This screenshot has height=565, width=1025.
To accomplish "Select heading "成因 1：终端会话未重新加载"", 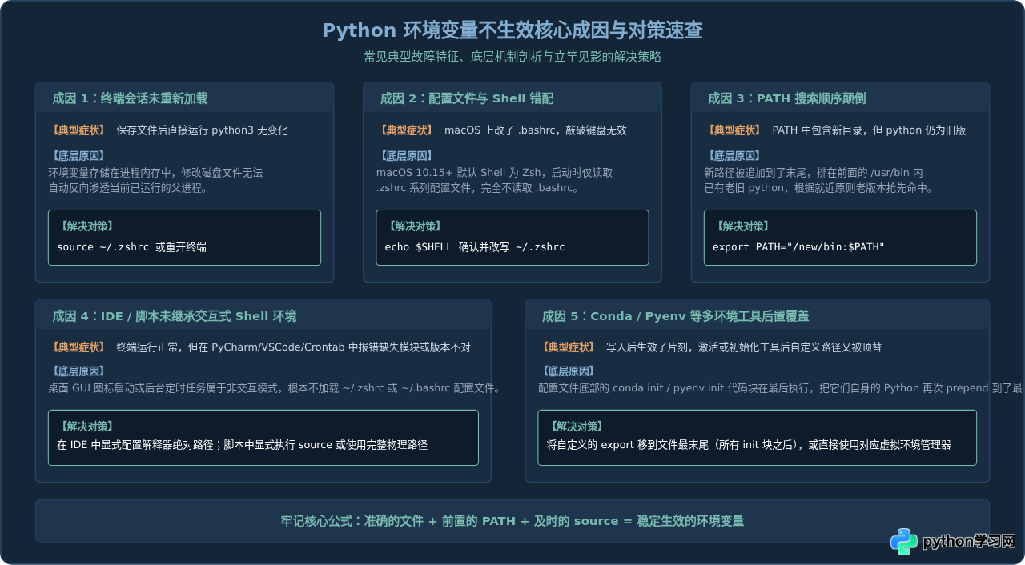I will 130,98.
